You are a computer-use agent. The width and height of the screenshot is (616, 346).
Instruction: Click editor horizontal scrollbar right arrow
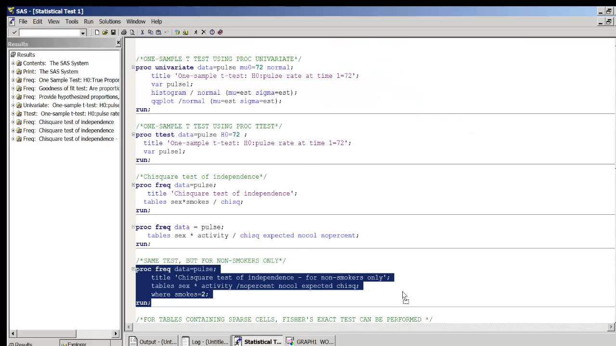[x=612, y=327]
